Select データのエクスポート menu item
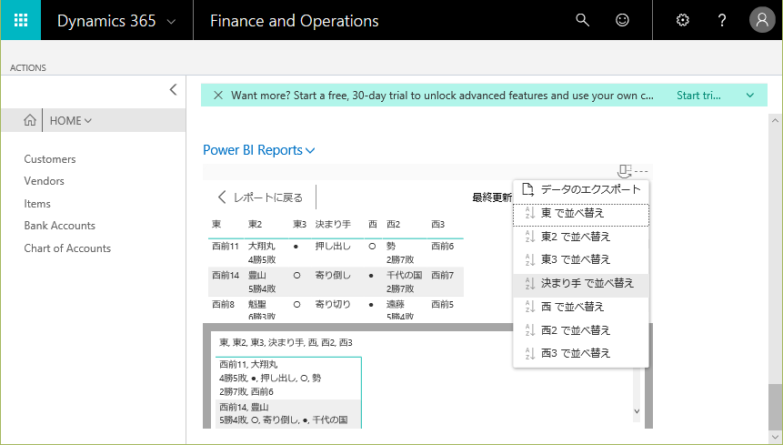783x445 pixels. [x=581, y=189]
